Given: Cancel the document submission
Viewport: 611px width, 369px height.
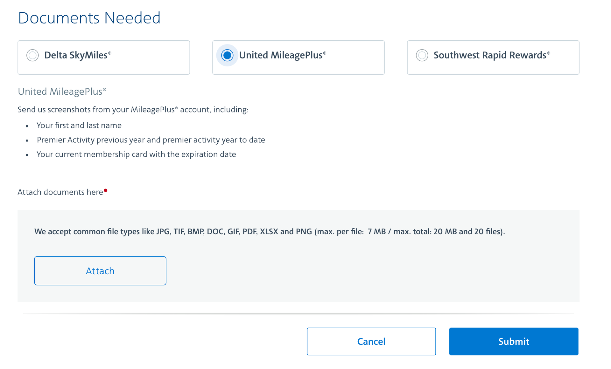Looking at the screenshot, I should (x=371, y=341).
